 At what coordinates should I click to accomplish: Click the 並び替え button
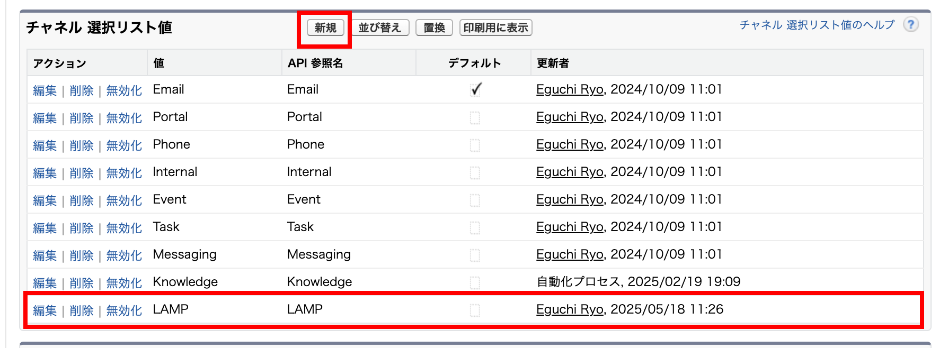(x=380, y=28)
